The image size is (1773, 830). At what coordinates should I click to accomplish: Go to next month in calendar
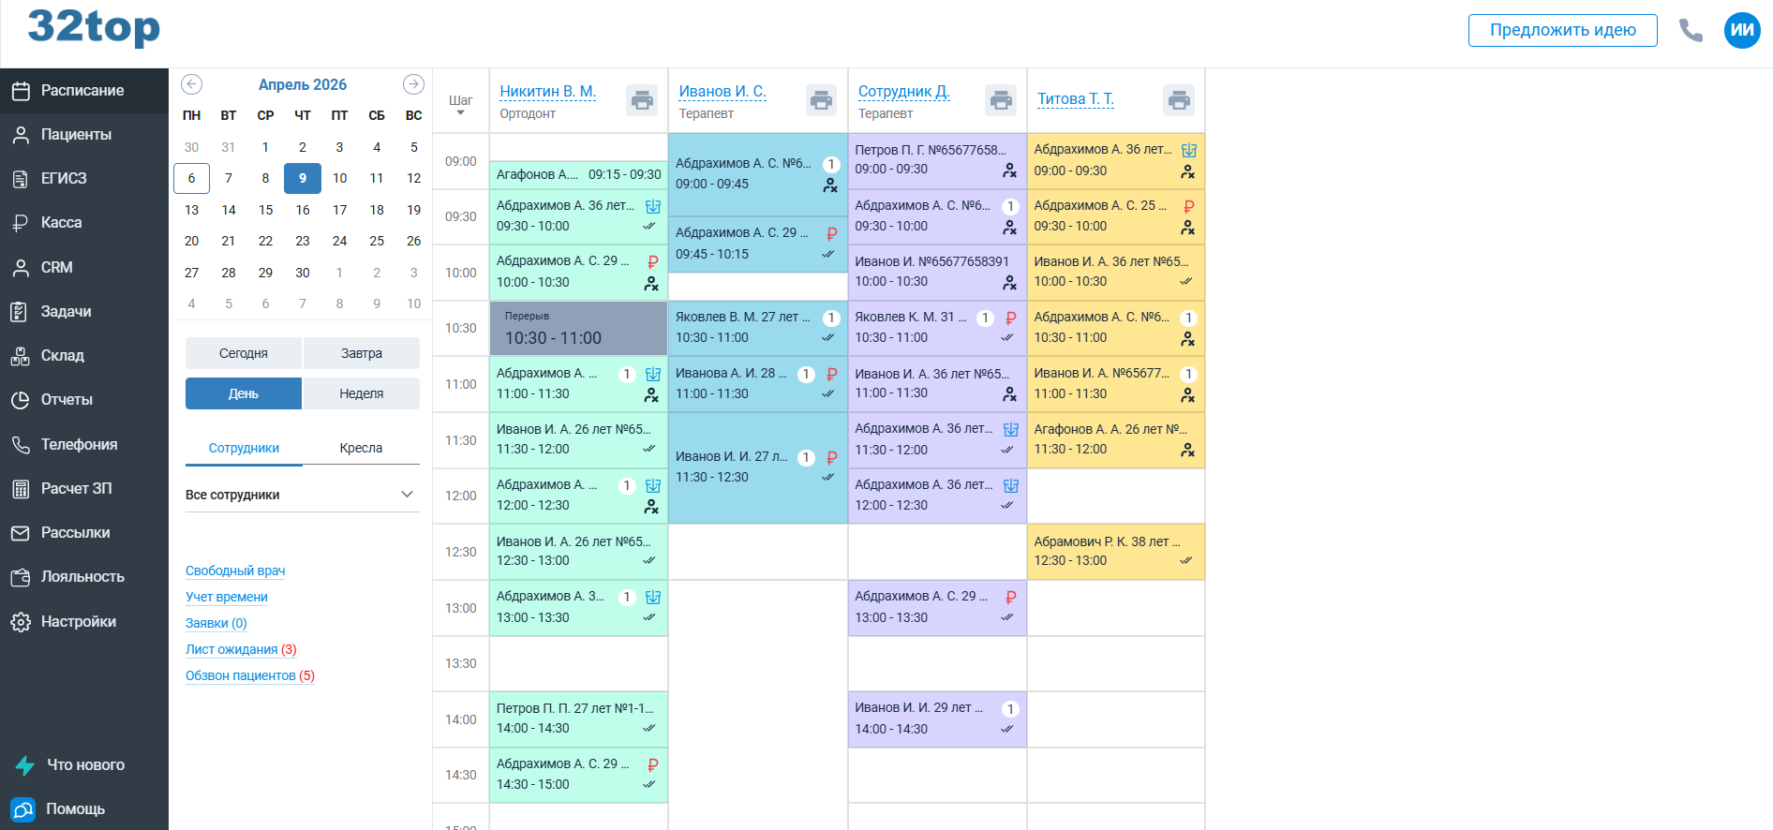click(x=413, y=84)
